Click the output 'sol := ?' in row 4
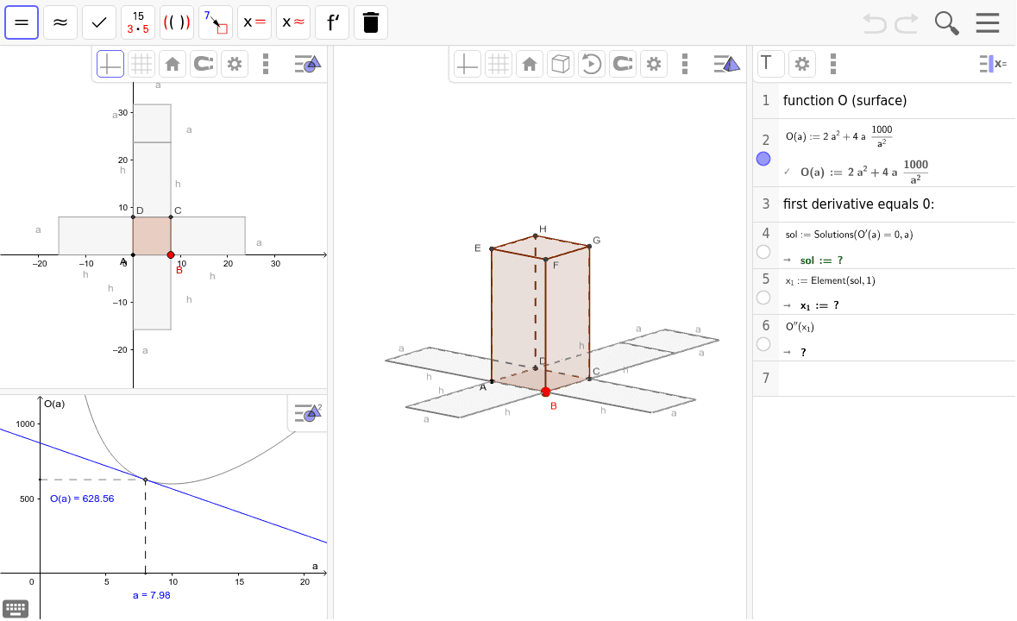The width and height of the screenshot is (1017, 621). pyautogui.click(x=821, y=260)
